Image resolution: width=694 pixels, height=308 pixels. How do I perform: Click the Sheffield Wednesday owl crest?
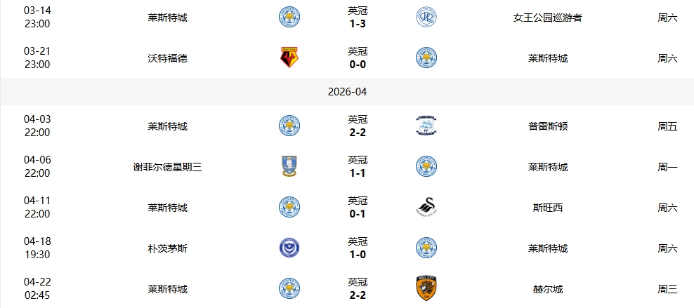pyautogui.click(x=289, y=167)
